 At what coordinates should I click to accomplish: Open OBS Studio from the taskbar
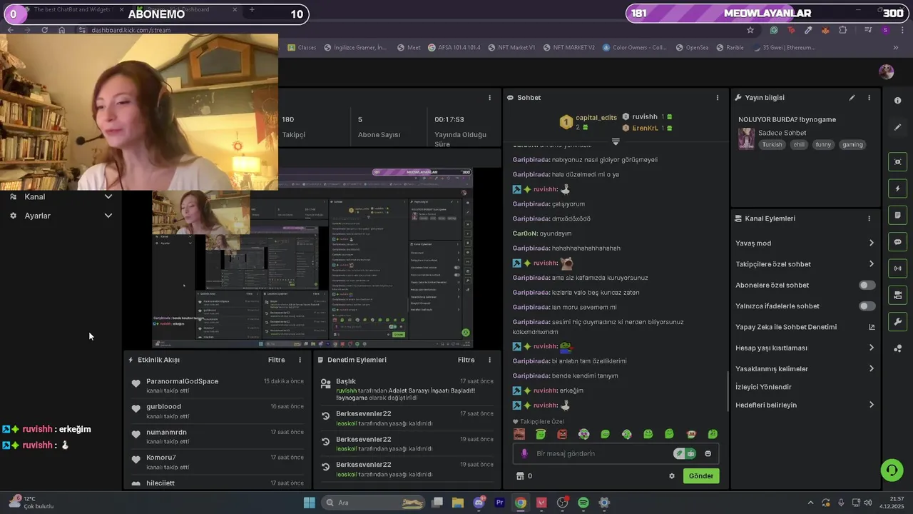pos(562,503)
